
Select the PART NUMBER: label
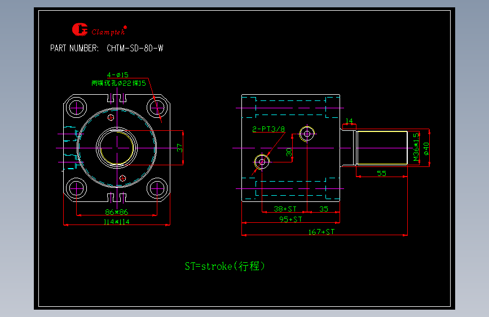pyautogui.click(x=74, y=49)
